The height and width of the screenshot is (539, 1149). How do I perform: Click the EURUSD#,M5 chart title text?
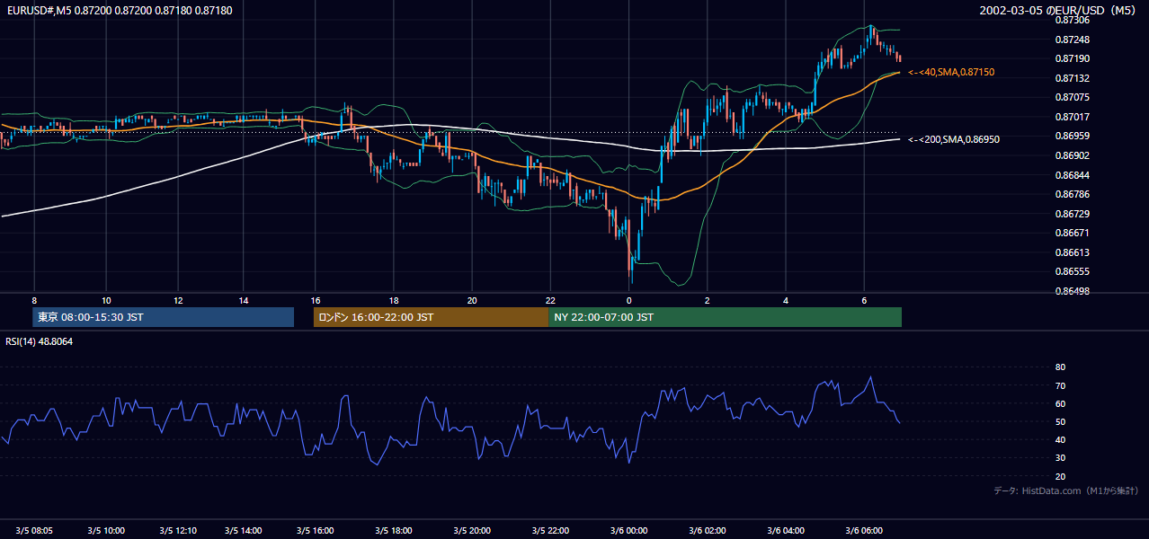pos(118,10)
